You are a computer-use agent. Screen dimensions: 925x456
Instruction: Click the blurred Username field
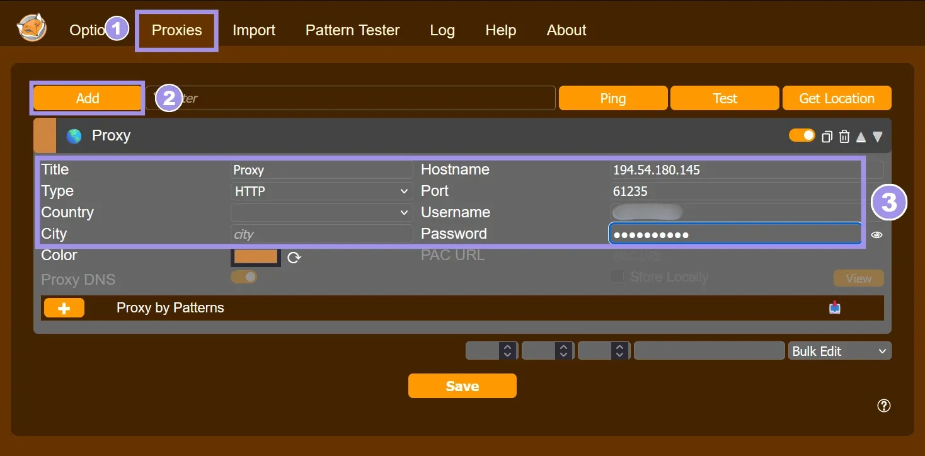point(747,212)
